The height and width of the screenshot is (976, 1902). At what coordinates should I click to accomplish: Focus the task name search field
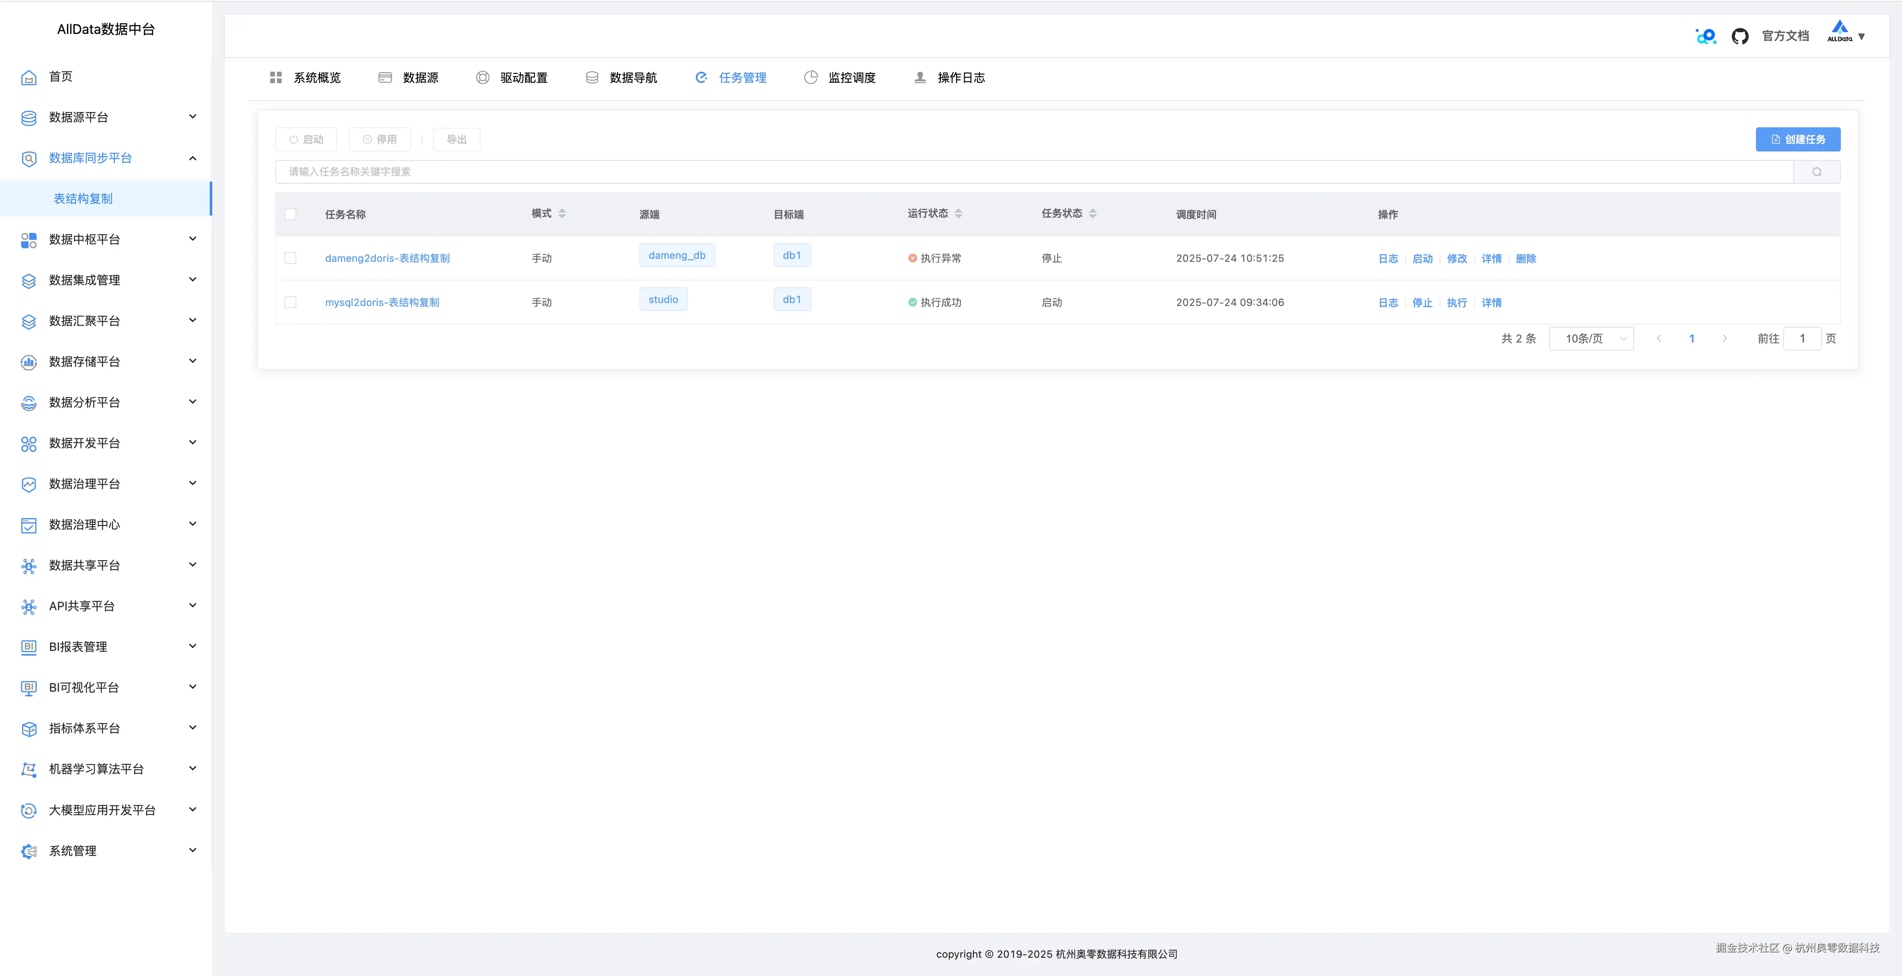(x=1034, y=172)
